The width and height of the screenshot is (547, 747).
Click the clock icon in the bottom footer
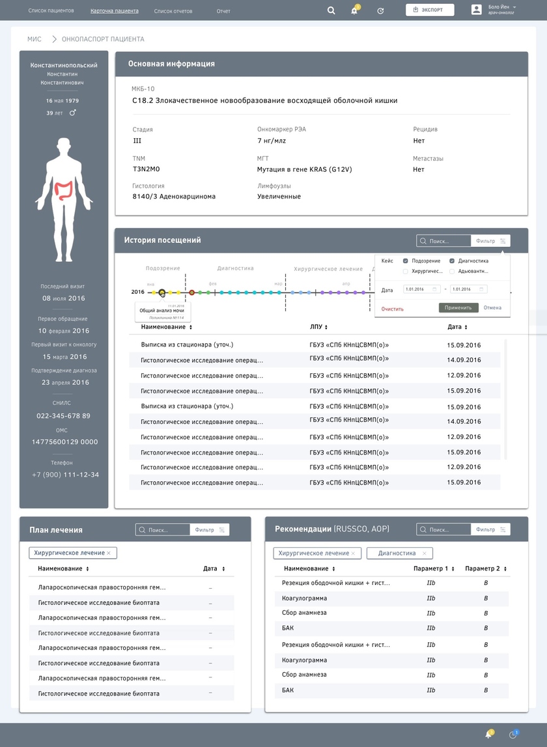(513, 735)
